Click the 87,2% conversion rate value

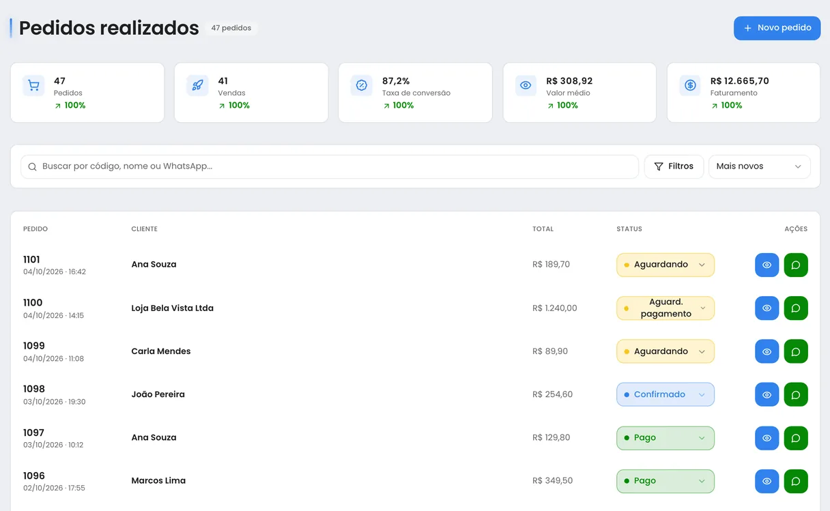tap(396, 81)
